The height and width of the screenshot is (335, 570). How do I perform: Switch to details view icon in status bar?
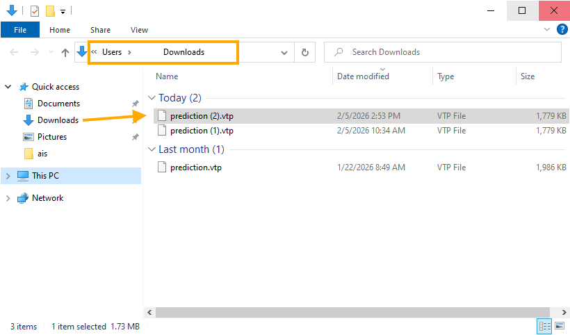tap(544, 326)
